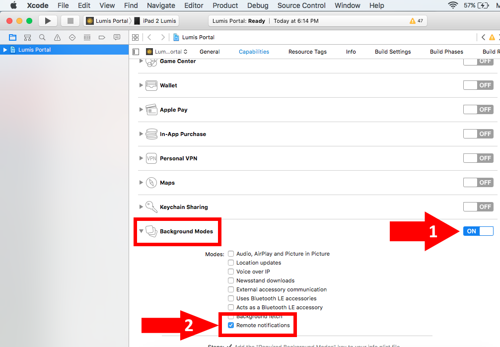Choose the iPad 2 Lumis device destination
The image size is (500, 347).
tap(155, 21)
